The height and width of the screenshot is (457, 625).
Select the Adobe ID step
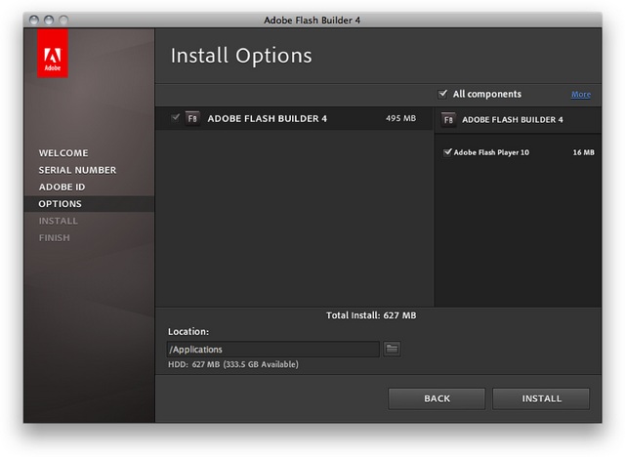(62, 187)
